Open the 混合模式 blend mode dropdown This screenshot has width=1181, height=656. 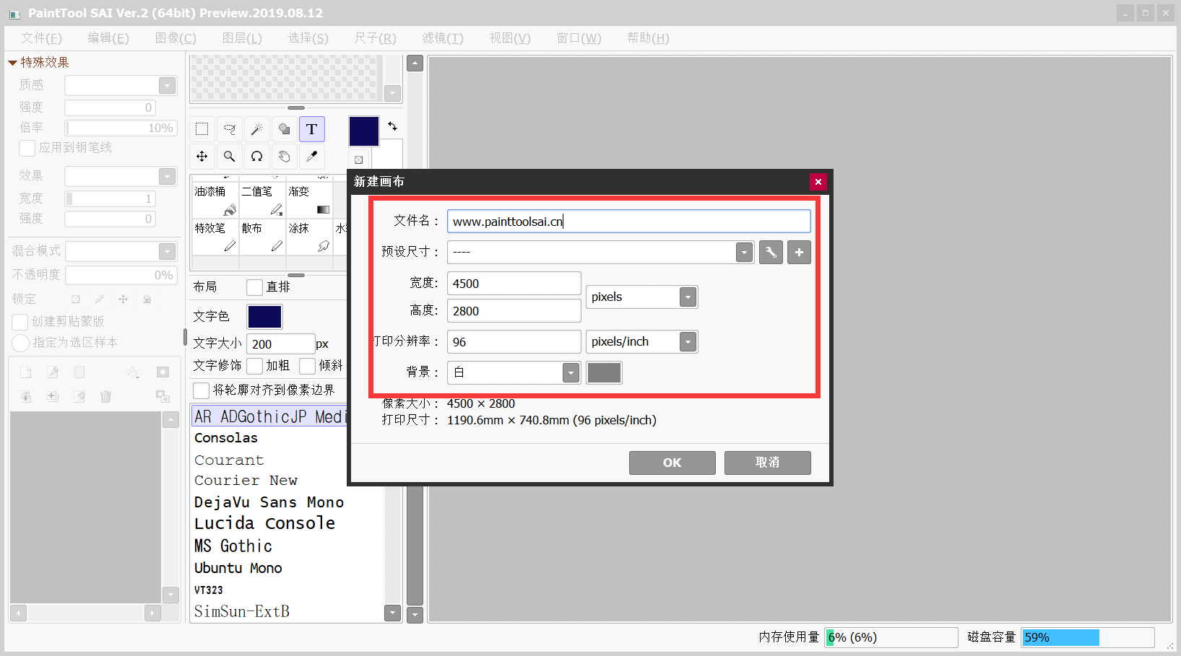click(x=167, y=251)
